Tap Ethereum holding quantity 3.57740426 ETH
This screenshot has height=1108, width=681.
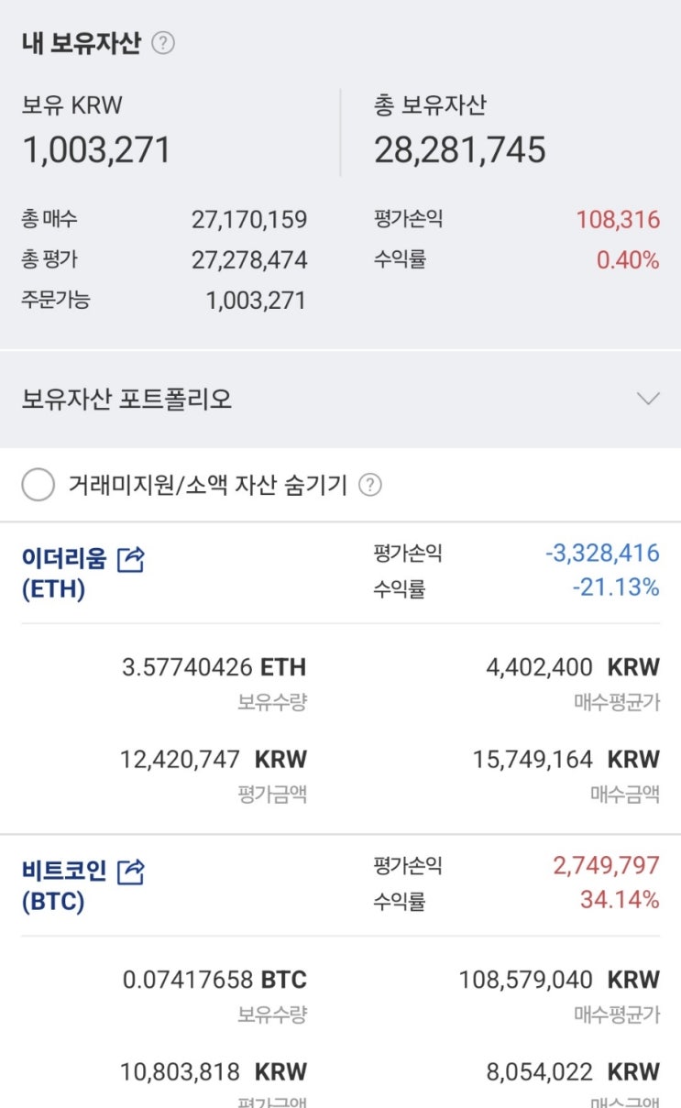pyautogui.click(x=214, y=666)
